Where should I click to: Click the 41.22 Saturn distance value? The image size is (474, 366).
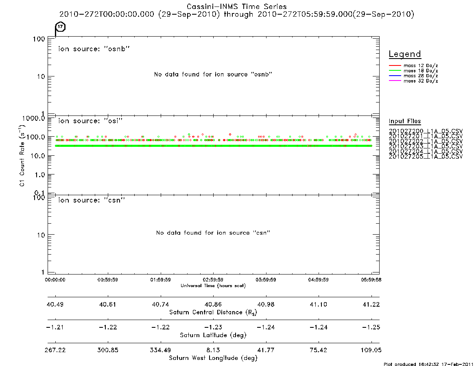tap(371, 304)
